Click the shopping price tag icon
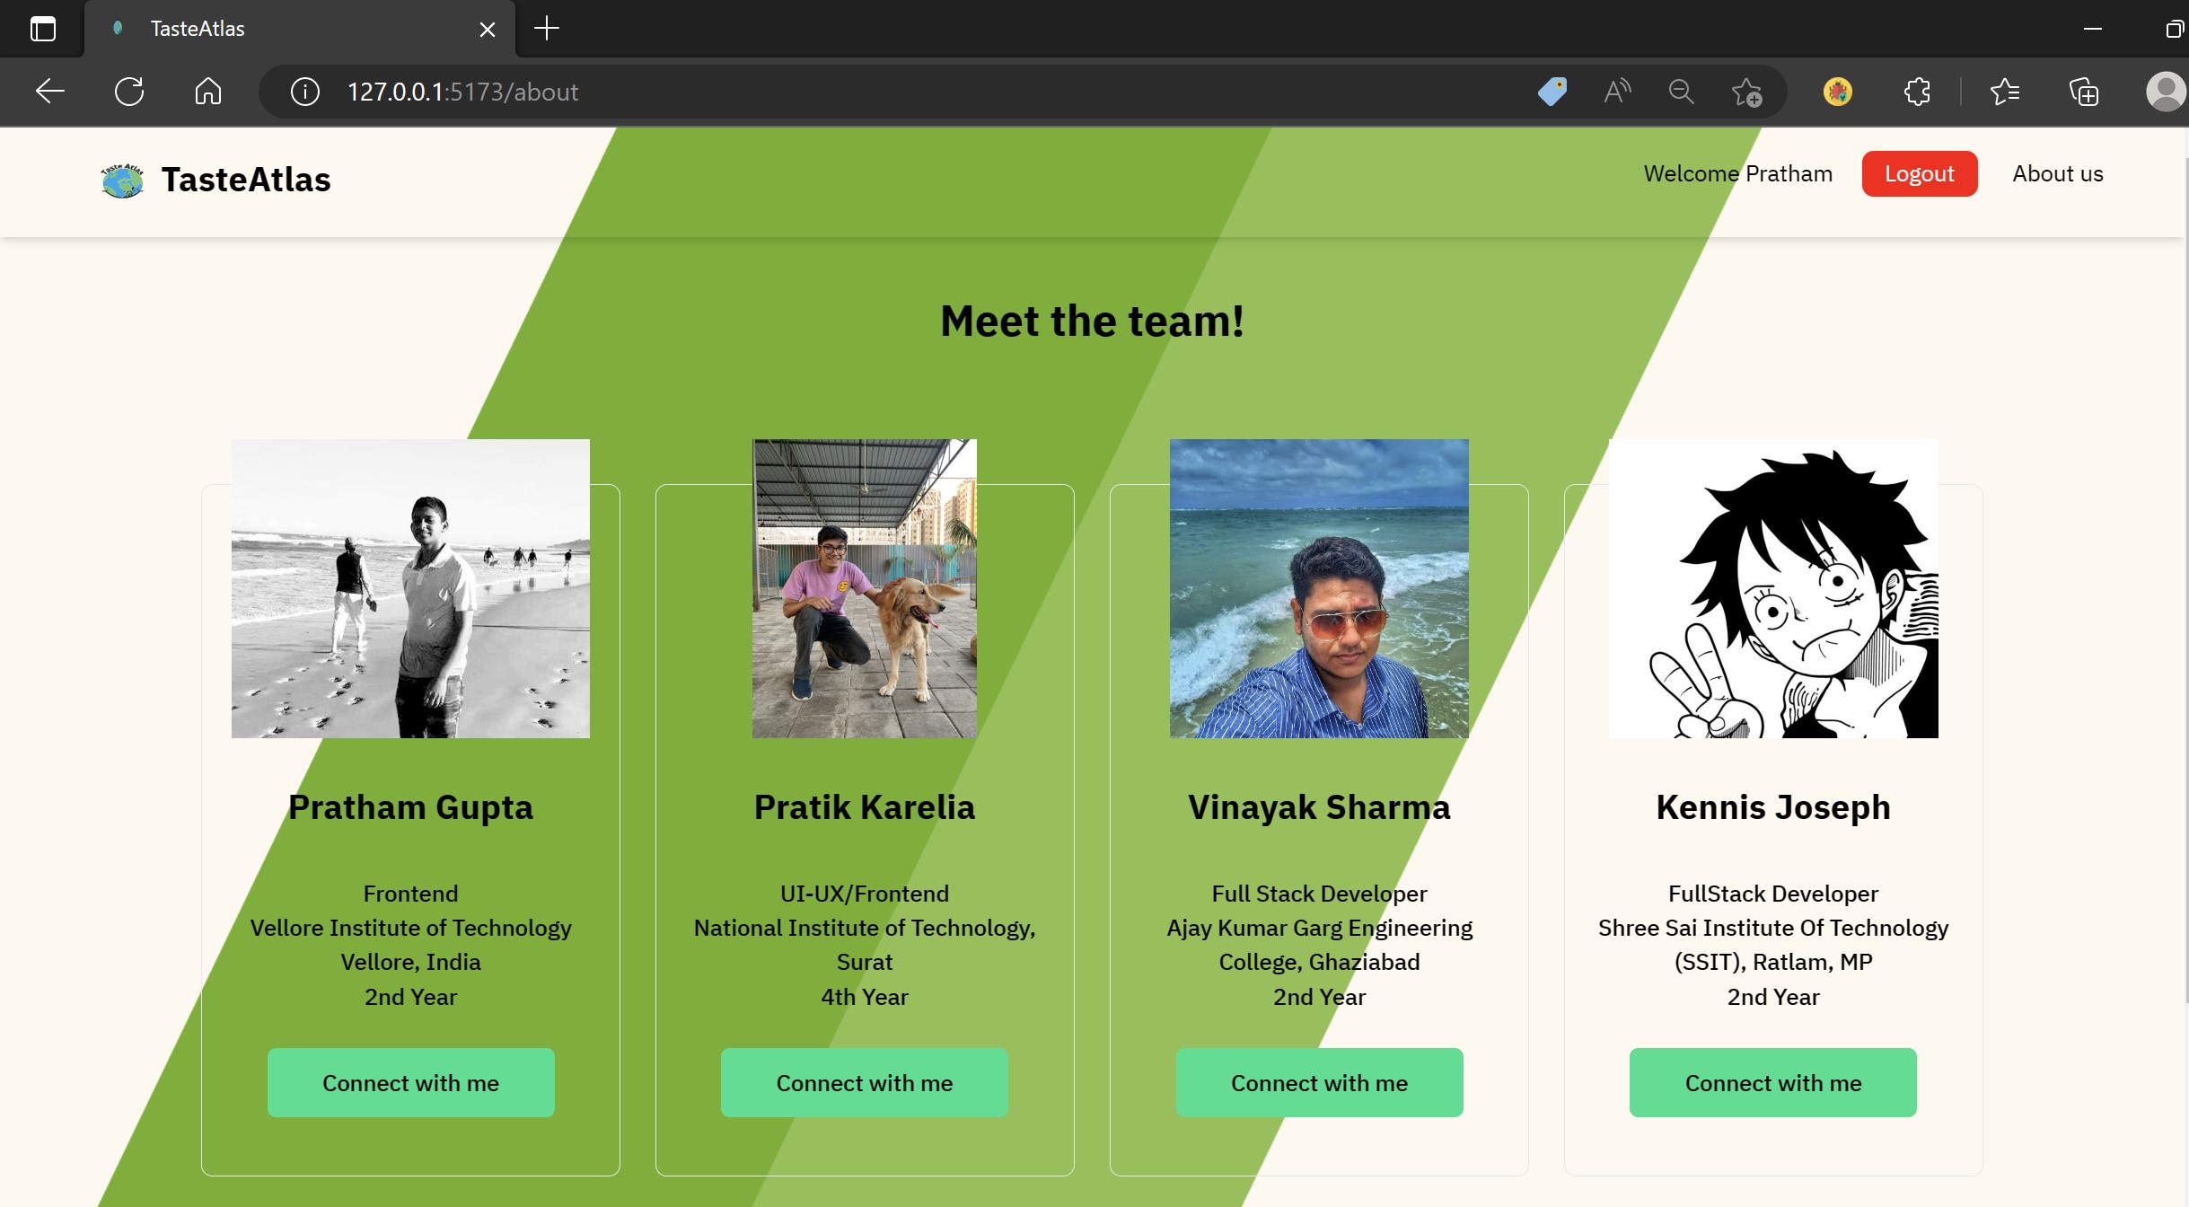This screenshot has height=1207, width=2189. coord(1552,92)
